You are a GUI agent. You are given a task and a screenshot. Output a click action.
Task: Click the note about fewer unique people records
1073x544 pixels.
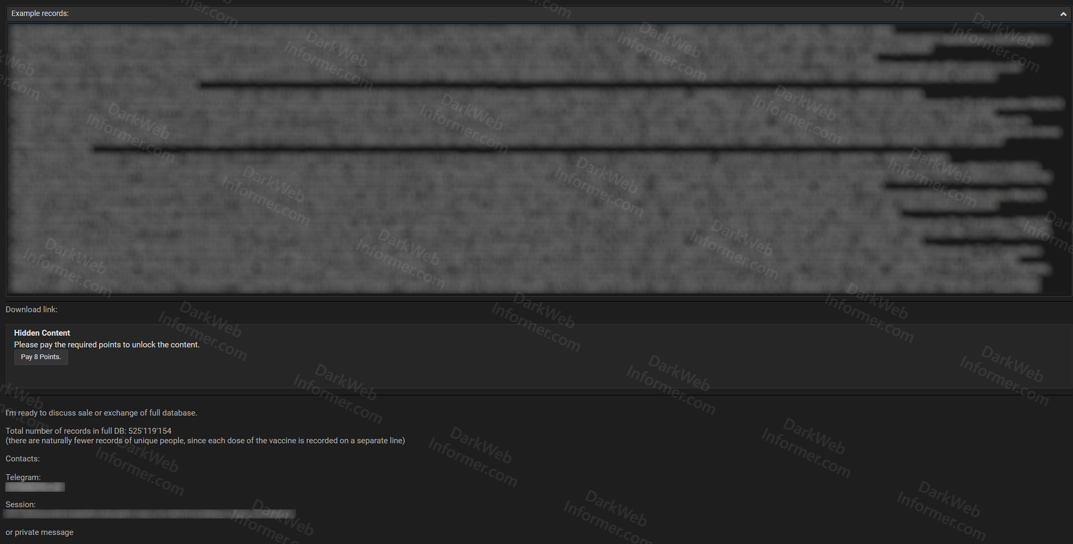(x=205, y=441)
